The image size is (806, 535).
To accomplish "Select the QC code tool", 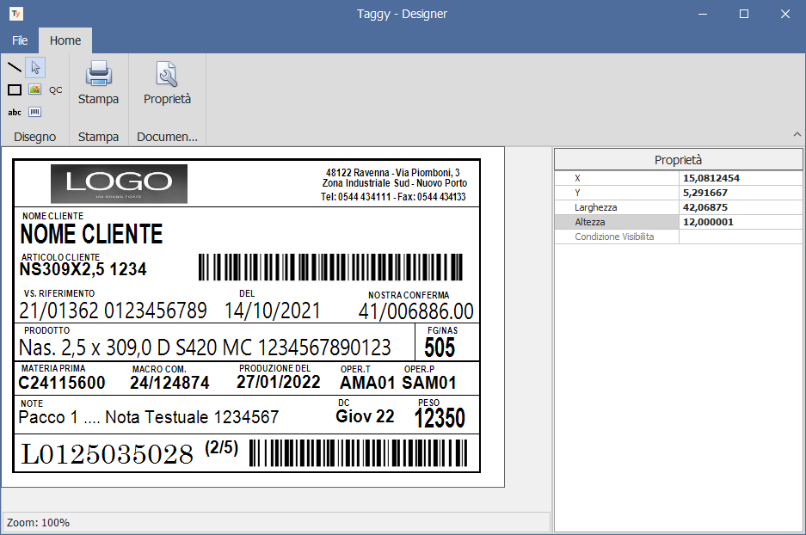I will 56,89.
